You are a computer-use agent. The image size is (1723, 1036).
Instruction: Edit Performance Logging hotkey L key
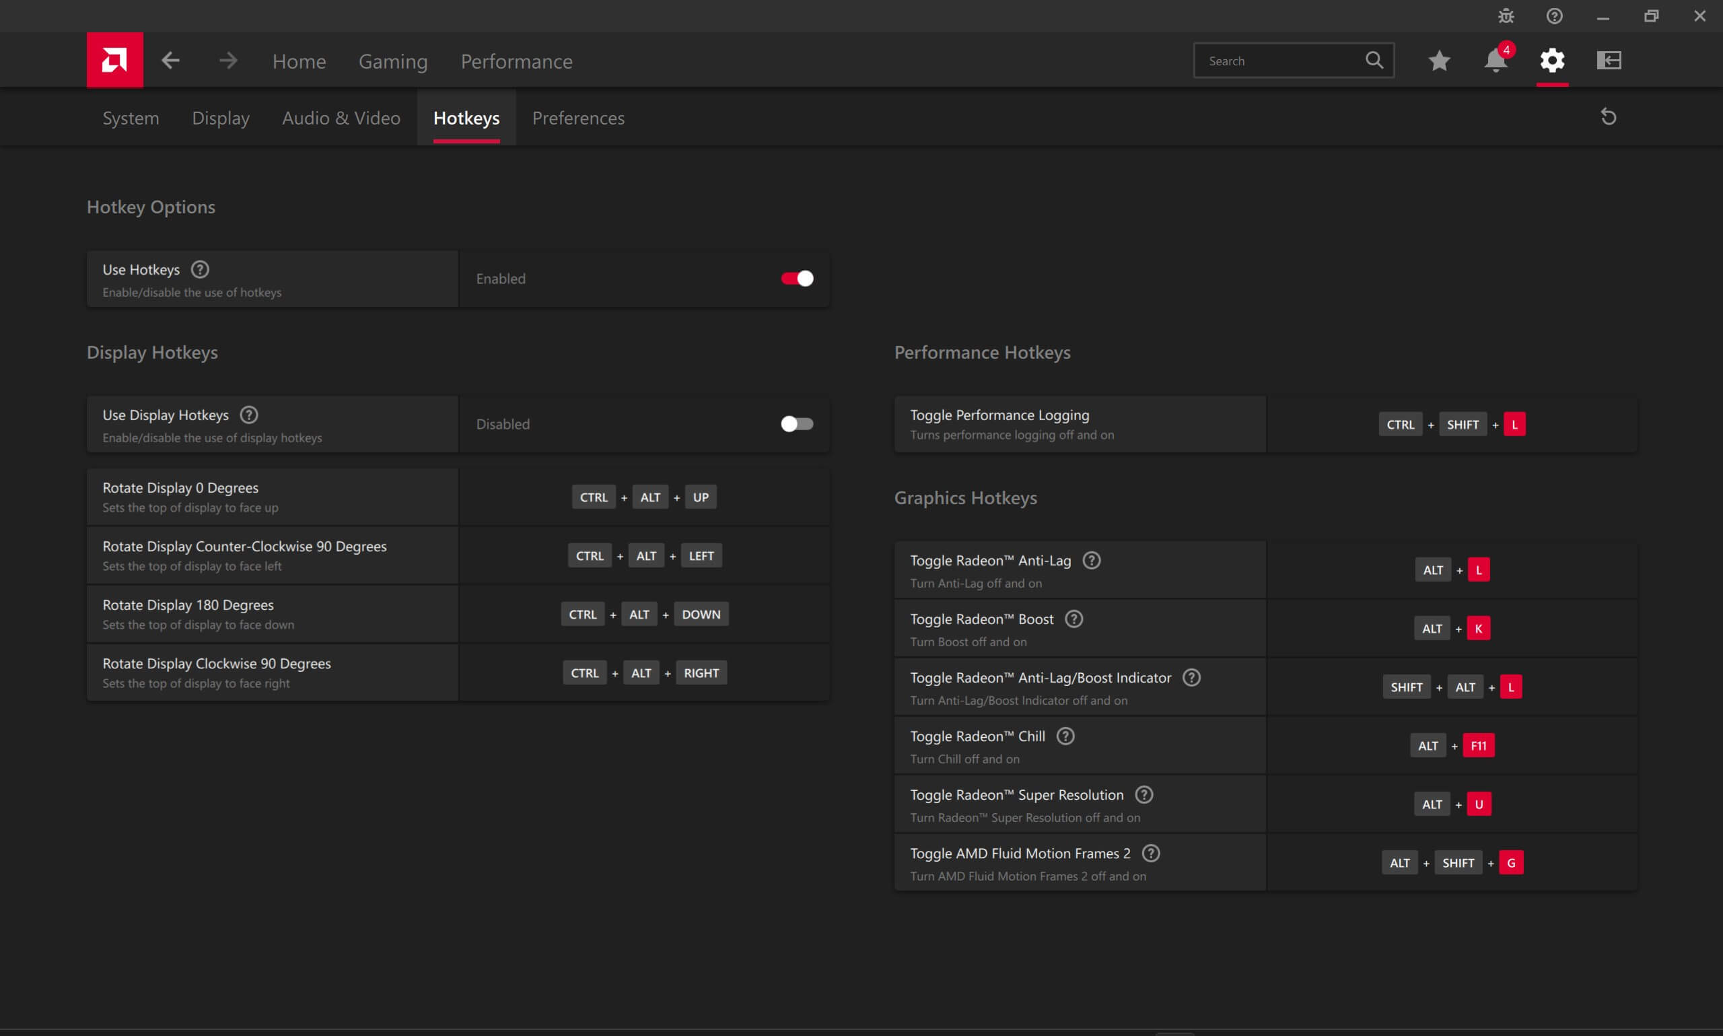(1514, 425)
